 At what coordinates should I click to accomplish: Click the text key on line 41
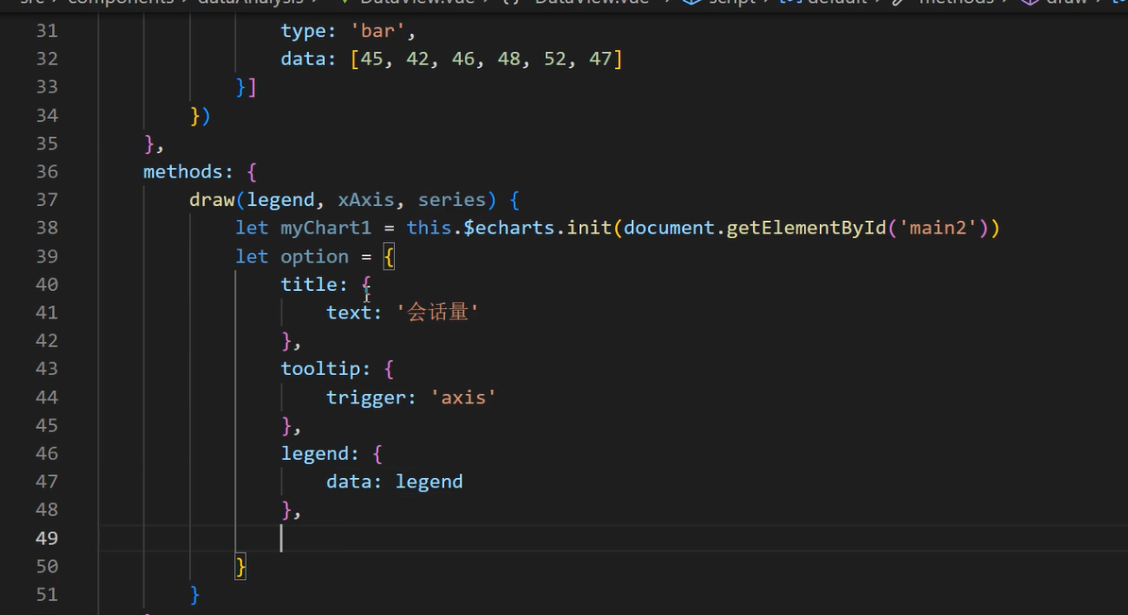(x=349, y=313)
